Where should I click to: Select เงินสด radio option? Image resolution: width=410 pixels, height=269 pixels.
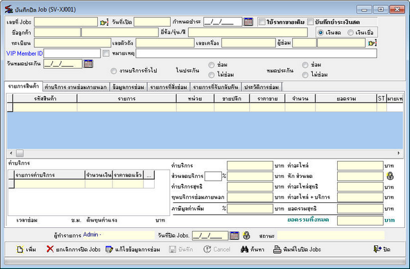[x=320, y=33]
